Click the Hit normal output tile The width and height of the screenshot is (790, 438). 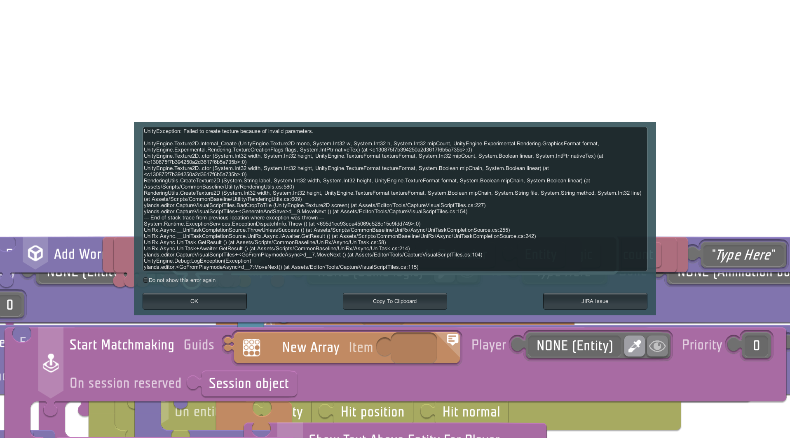pyautogui.click(x=471, y=412)
